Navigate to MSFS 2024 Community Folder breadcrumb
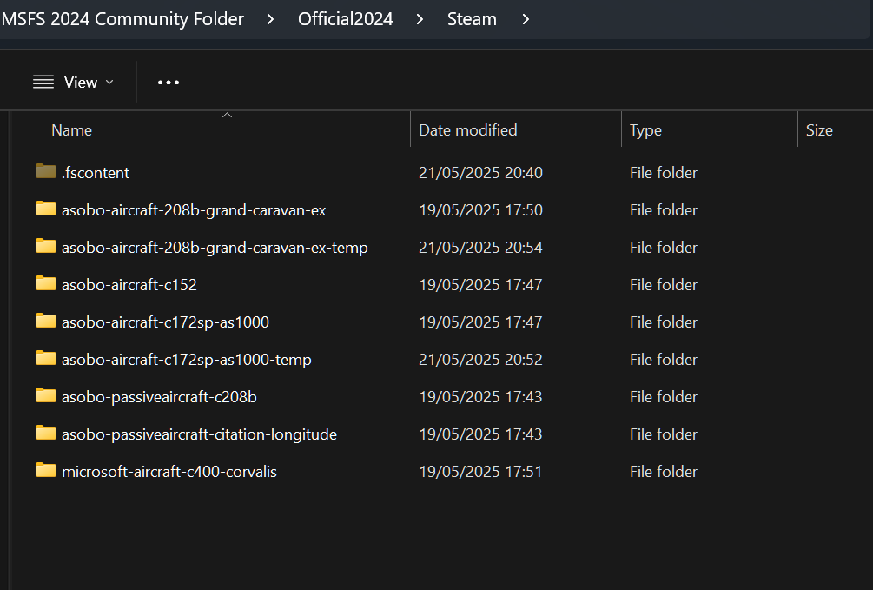 point(122,18)
